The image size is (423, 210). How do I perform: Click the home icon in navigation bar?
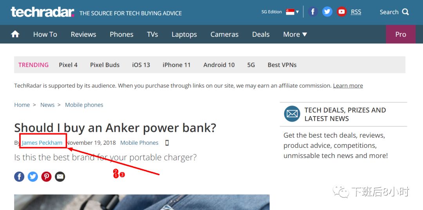point(15,34)
